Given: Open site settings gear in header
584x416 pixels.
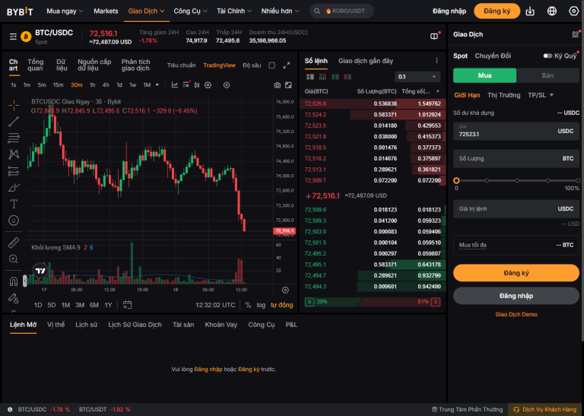Looking at the screenshot, I should pyautogui.click(x=573, y=11).
